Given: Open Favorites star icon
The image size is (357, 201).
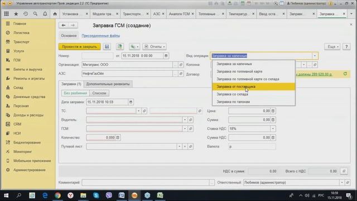Looking at the screenshot, I should [x=16, y=14].
